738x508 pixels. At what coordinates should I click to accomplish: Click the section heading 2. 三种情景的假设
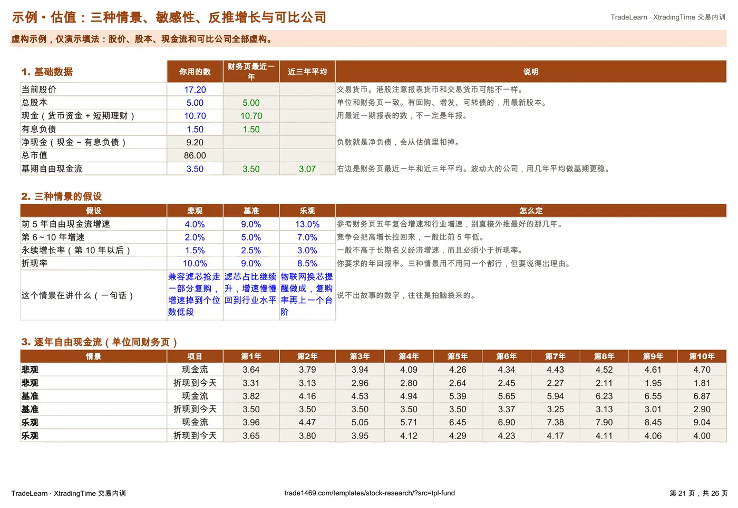click(x=62, y=196)
